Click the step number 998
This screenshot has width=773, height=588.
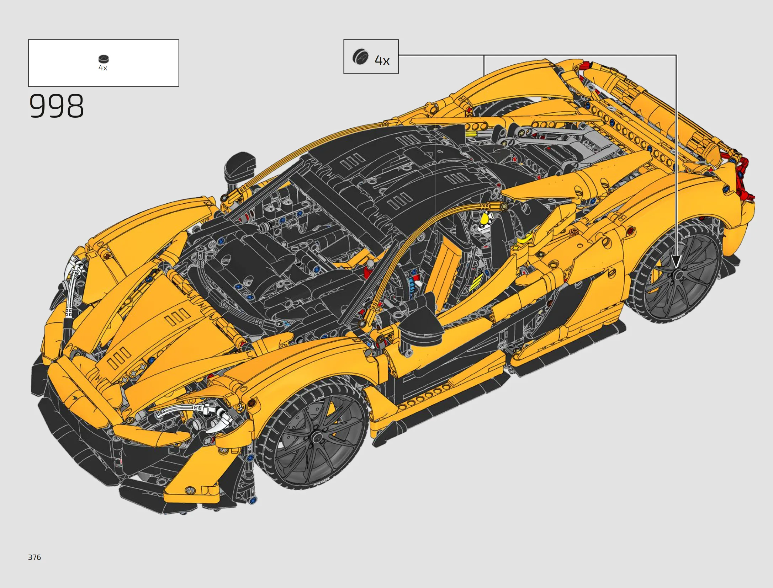57,106
